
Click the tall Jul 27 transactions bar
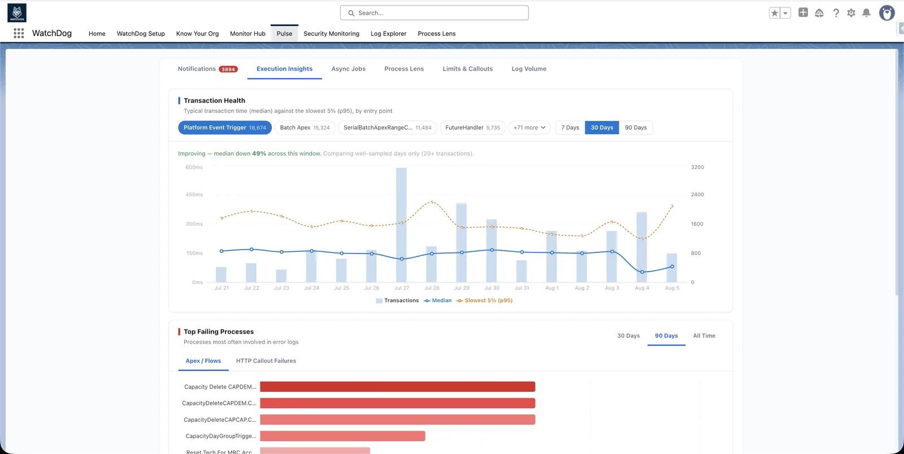point(401,225)
